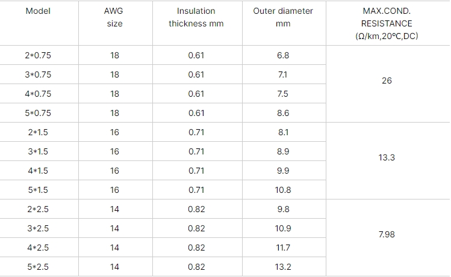Click the 5*2.5 model cell
Screen dimensions: 451x277
(x=38, y=267)
